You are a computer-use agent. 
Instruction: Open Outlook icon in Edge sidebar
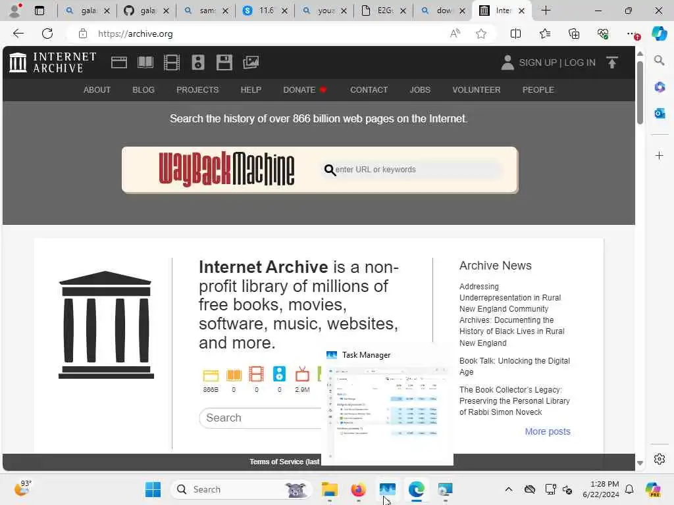660,113
